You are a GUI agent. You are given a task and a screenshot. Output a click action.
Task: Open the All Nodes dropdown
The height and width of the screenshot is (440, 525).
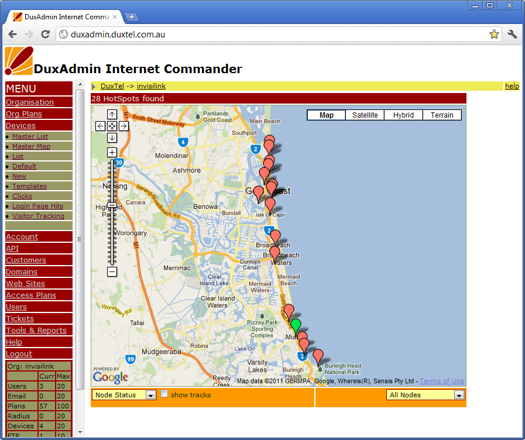tap(426, 395)
